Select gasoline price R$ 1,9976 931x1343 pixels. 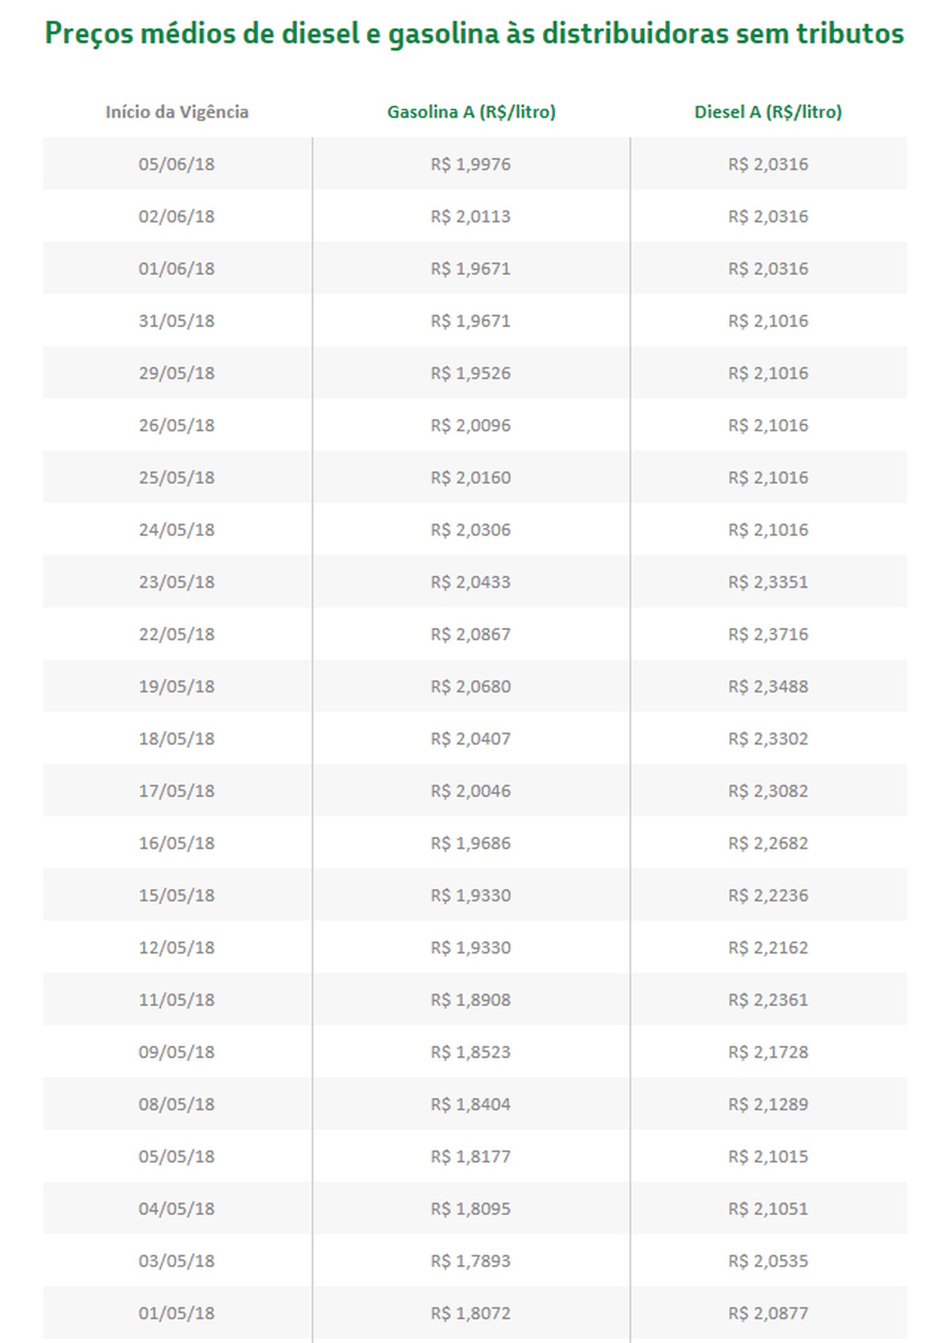pyautogui.click(x=471, y=164)
